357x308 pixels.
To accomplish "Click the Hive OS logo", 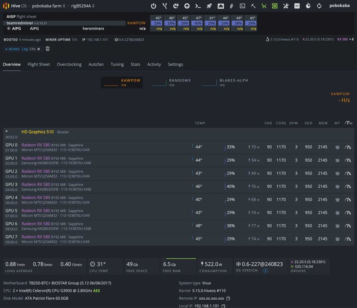I will pos(15,6).
